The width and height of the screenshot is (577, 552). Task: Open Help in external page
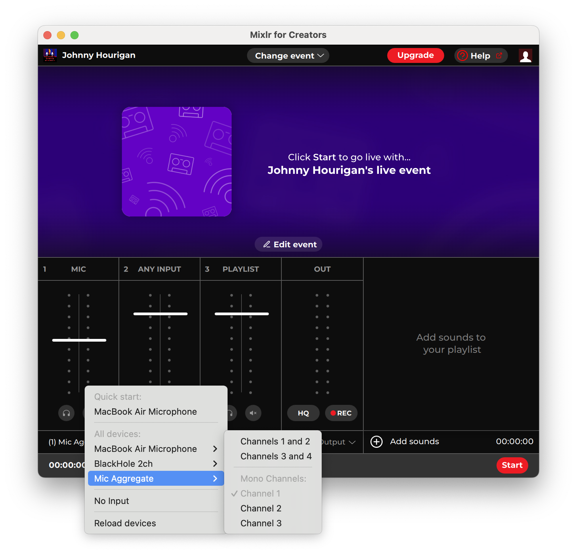(x=481, y=55)
